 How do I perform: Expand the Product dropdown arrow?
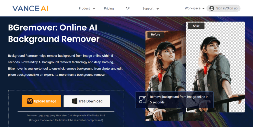94,9
